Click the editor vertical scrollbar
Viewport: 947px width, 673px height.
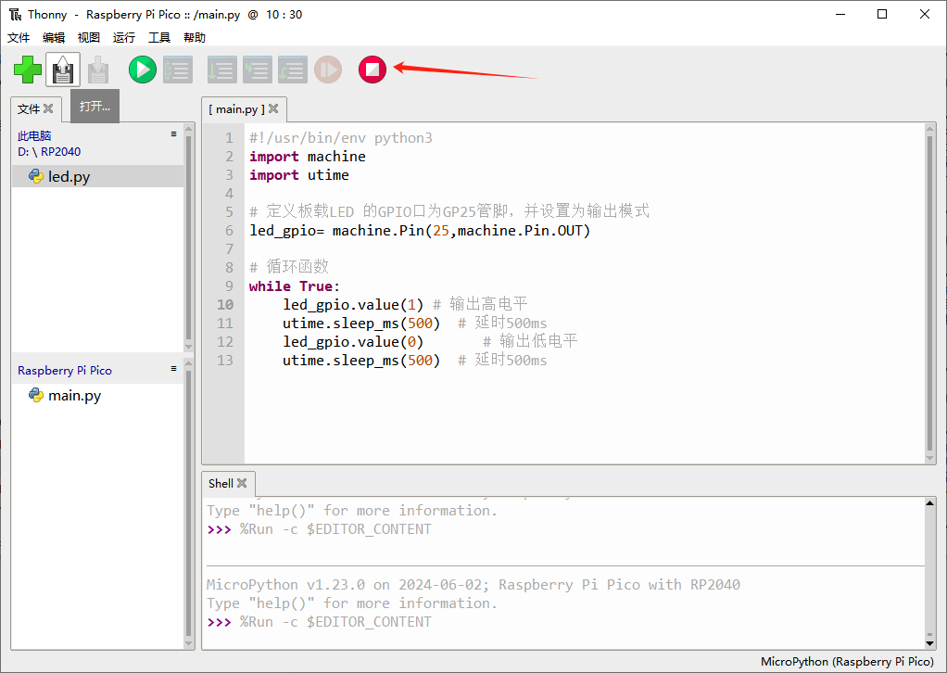930,293
